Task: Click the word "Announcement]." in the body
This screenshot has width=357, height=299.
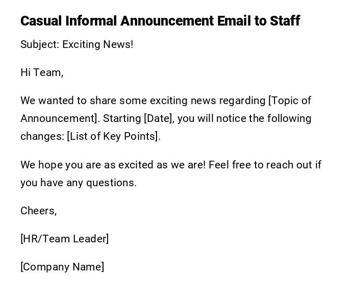Action: [60, 118]
